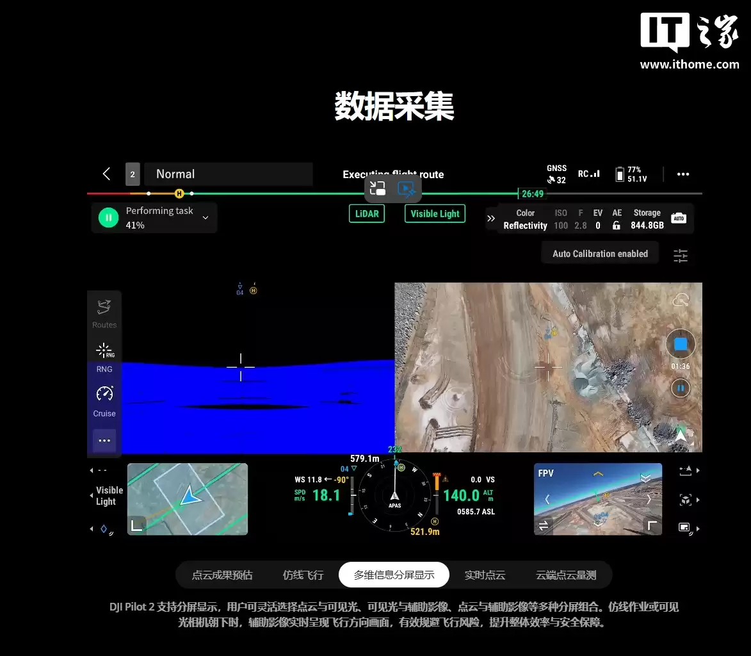This screenshot has height=656, width=751.
Task: Toggle the AE lock in the exposure bar
Action: (x=616, y=225)
